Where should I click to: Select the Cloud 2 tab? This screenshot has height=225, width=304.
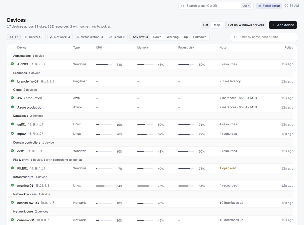tap(117, 37)
